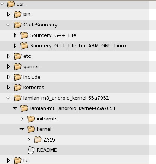Click the kerberos folder icon

click(x=17, y=88)
